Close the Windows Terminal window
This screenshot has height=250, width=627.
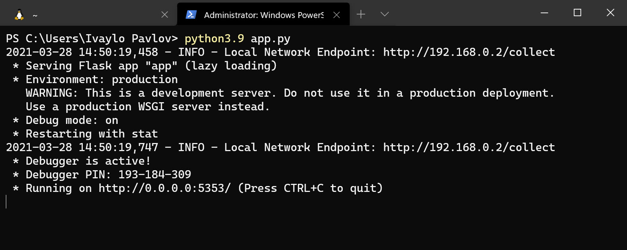coord(610,13)
